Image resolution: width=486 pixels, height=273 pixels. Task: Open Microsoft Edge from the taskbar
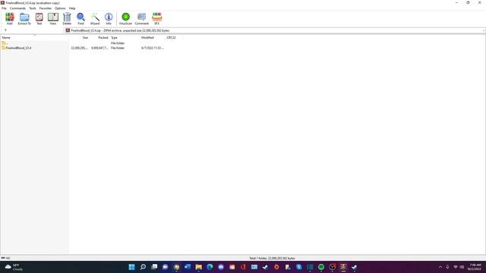210,267
